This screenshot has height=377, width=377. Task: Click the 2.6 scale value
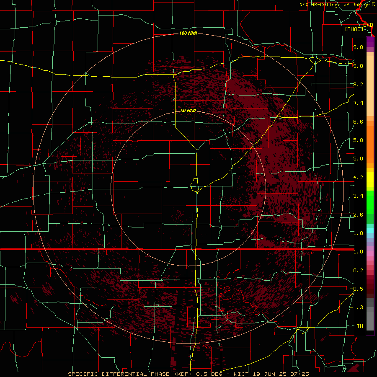(x=358, y=215)
